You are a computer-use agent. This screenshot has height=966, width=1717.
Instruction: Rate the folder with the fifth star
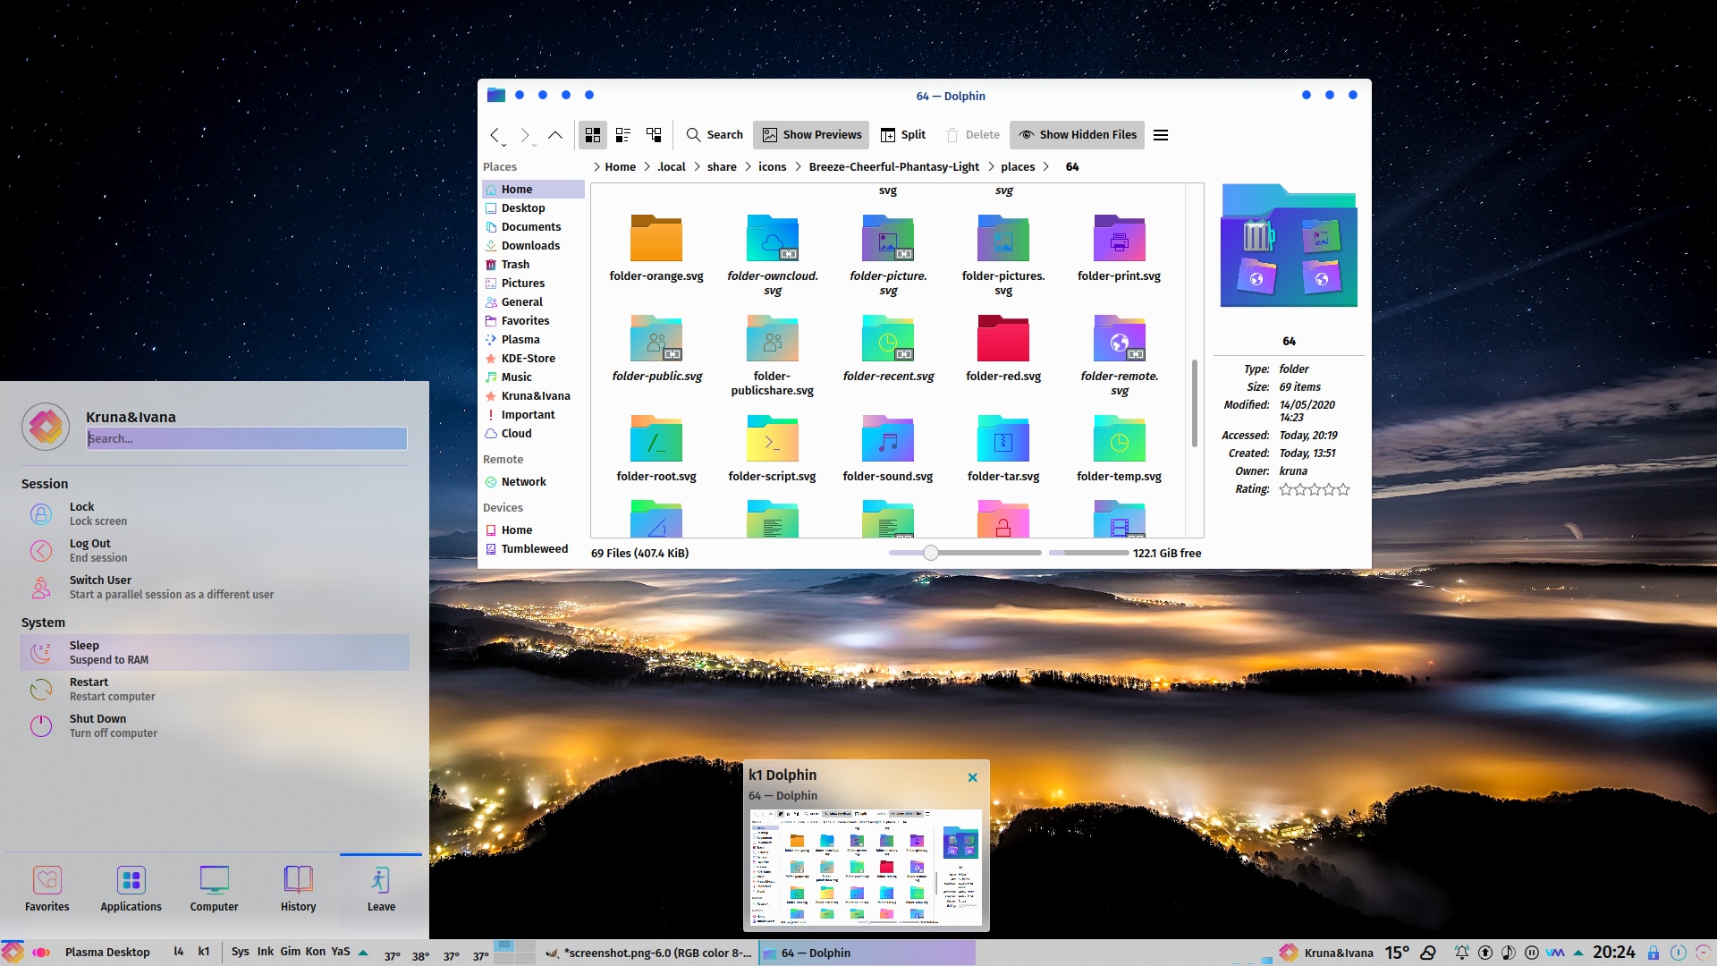(1342, 489)
